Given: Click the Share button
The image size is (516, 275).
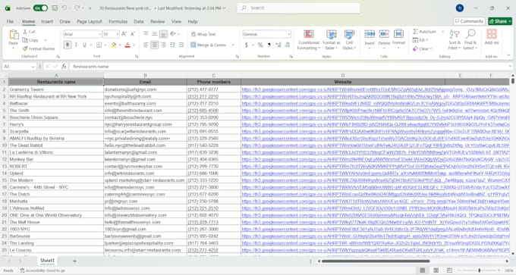Looking at the screenshot, I should pos(500,21).
